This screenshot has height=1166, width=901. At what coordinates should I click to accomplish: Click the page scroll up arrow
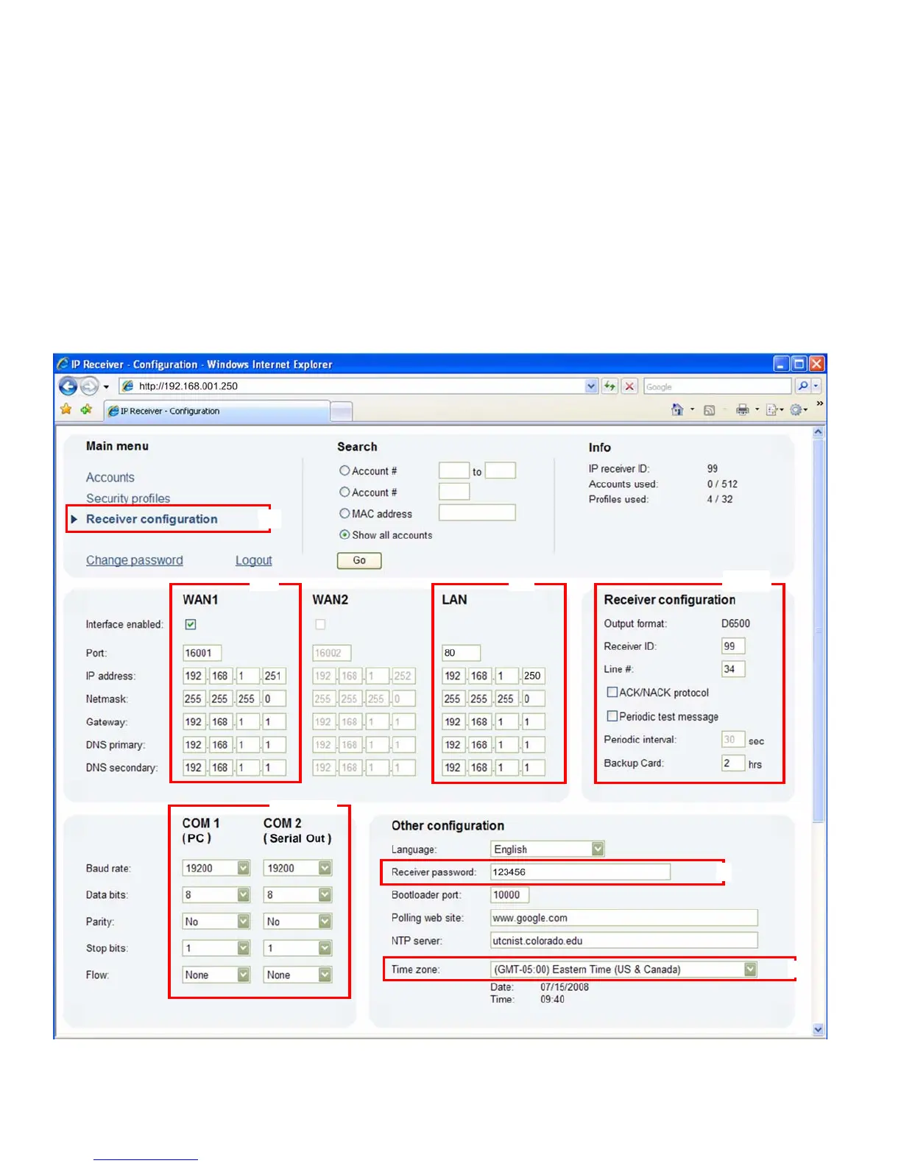819,433
